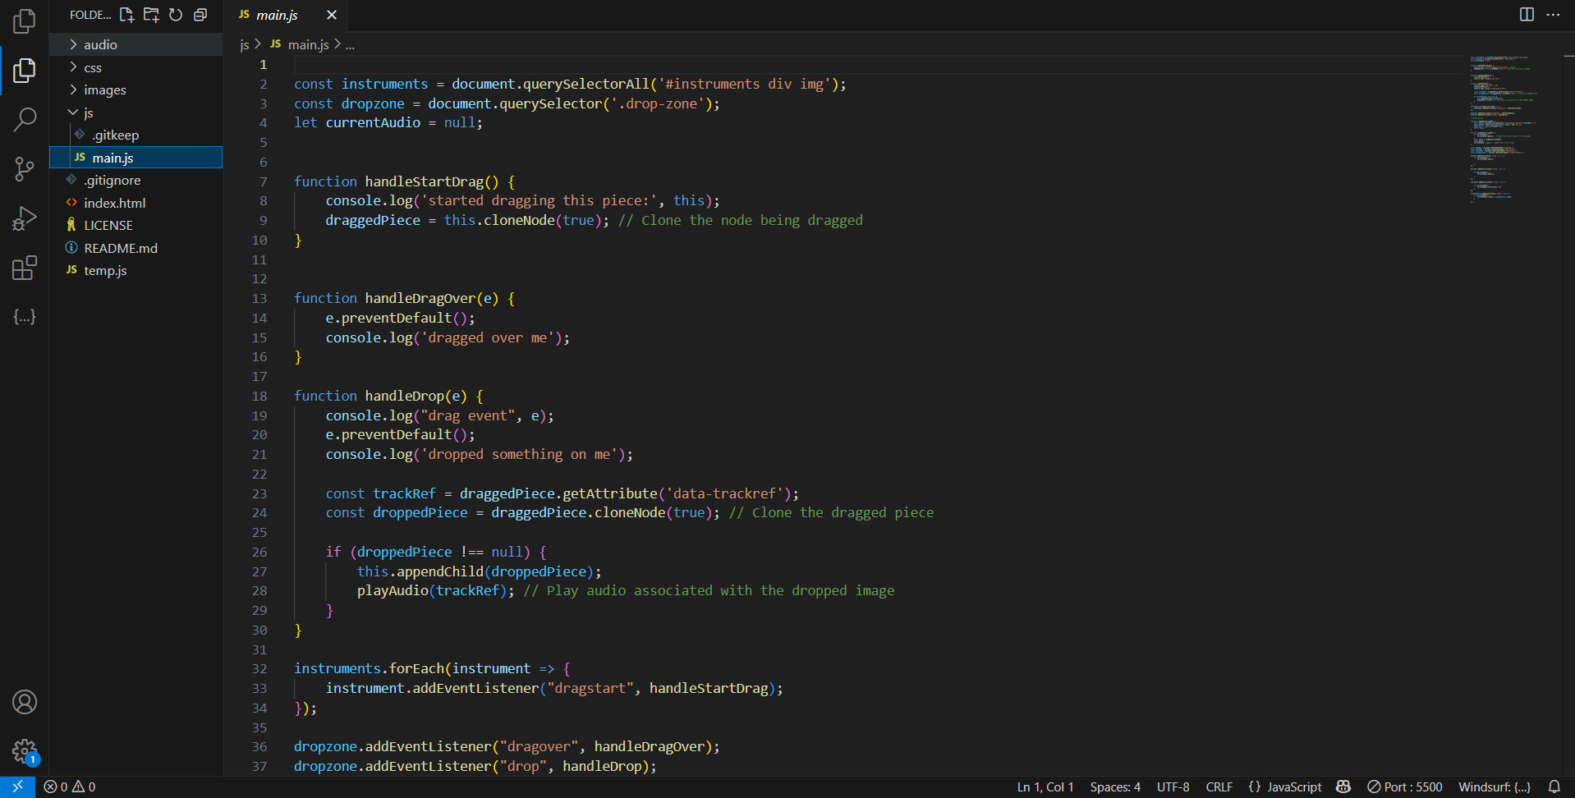Screen dimensions: 1575x798
Task: Collapse all folders in explorer
Action: [x=200, y=15]
